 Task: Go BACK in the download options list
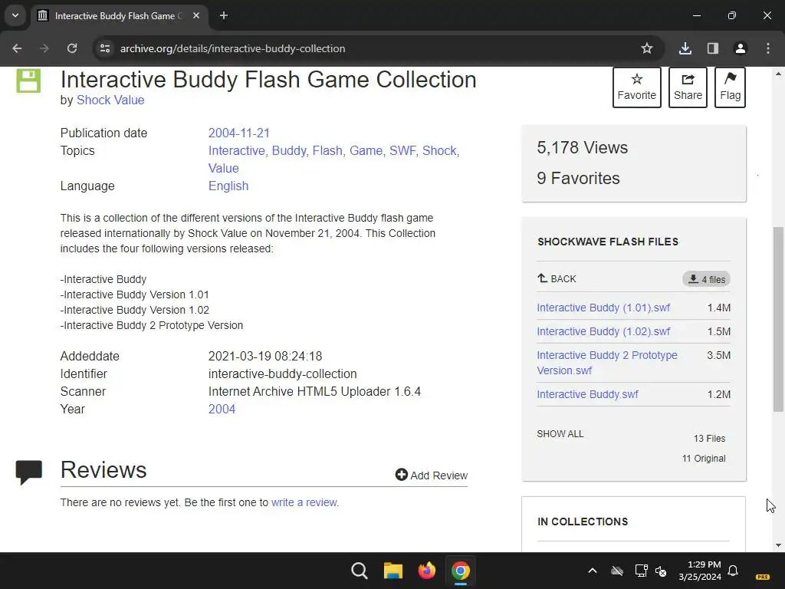[557, 278]
